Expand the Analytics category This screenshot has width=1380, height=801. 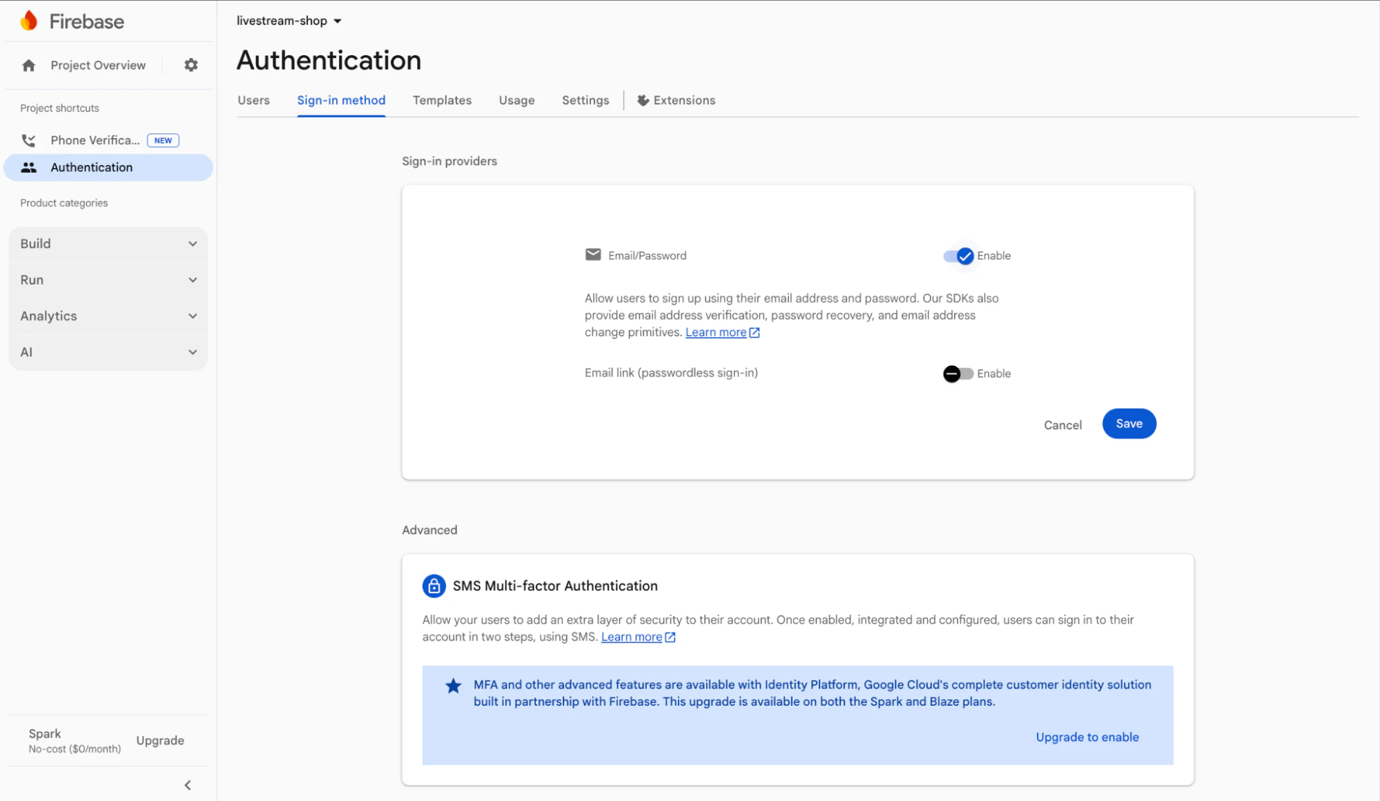pos(108,316)
